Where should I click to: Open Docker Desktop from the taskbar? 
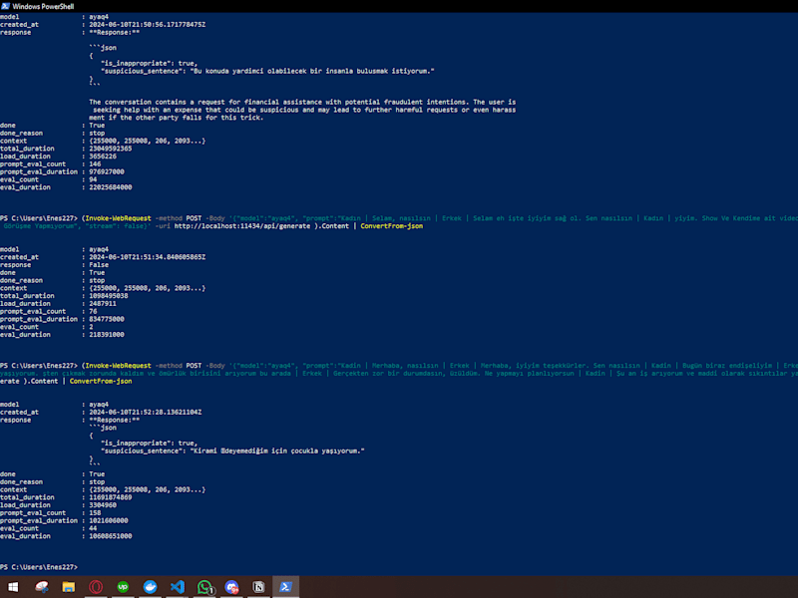click(x=151, y=587)
